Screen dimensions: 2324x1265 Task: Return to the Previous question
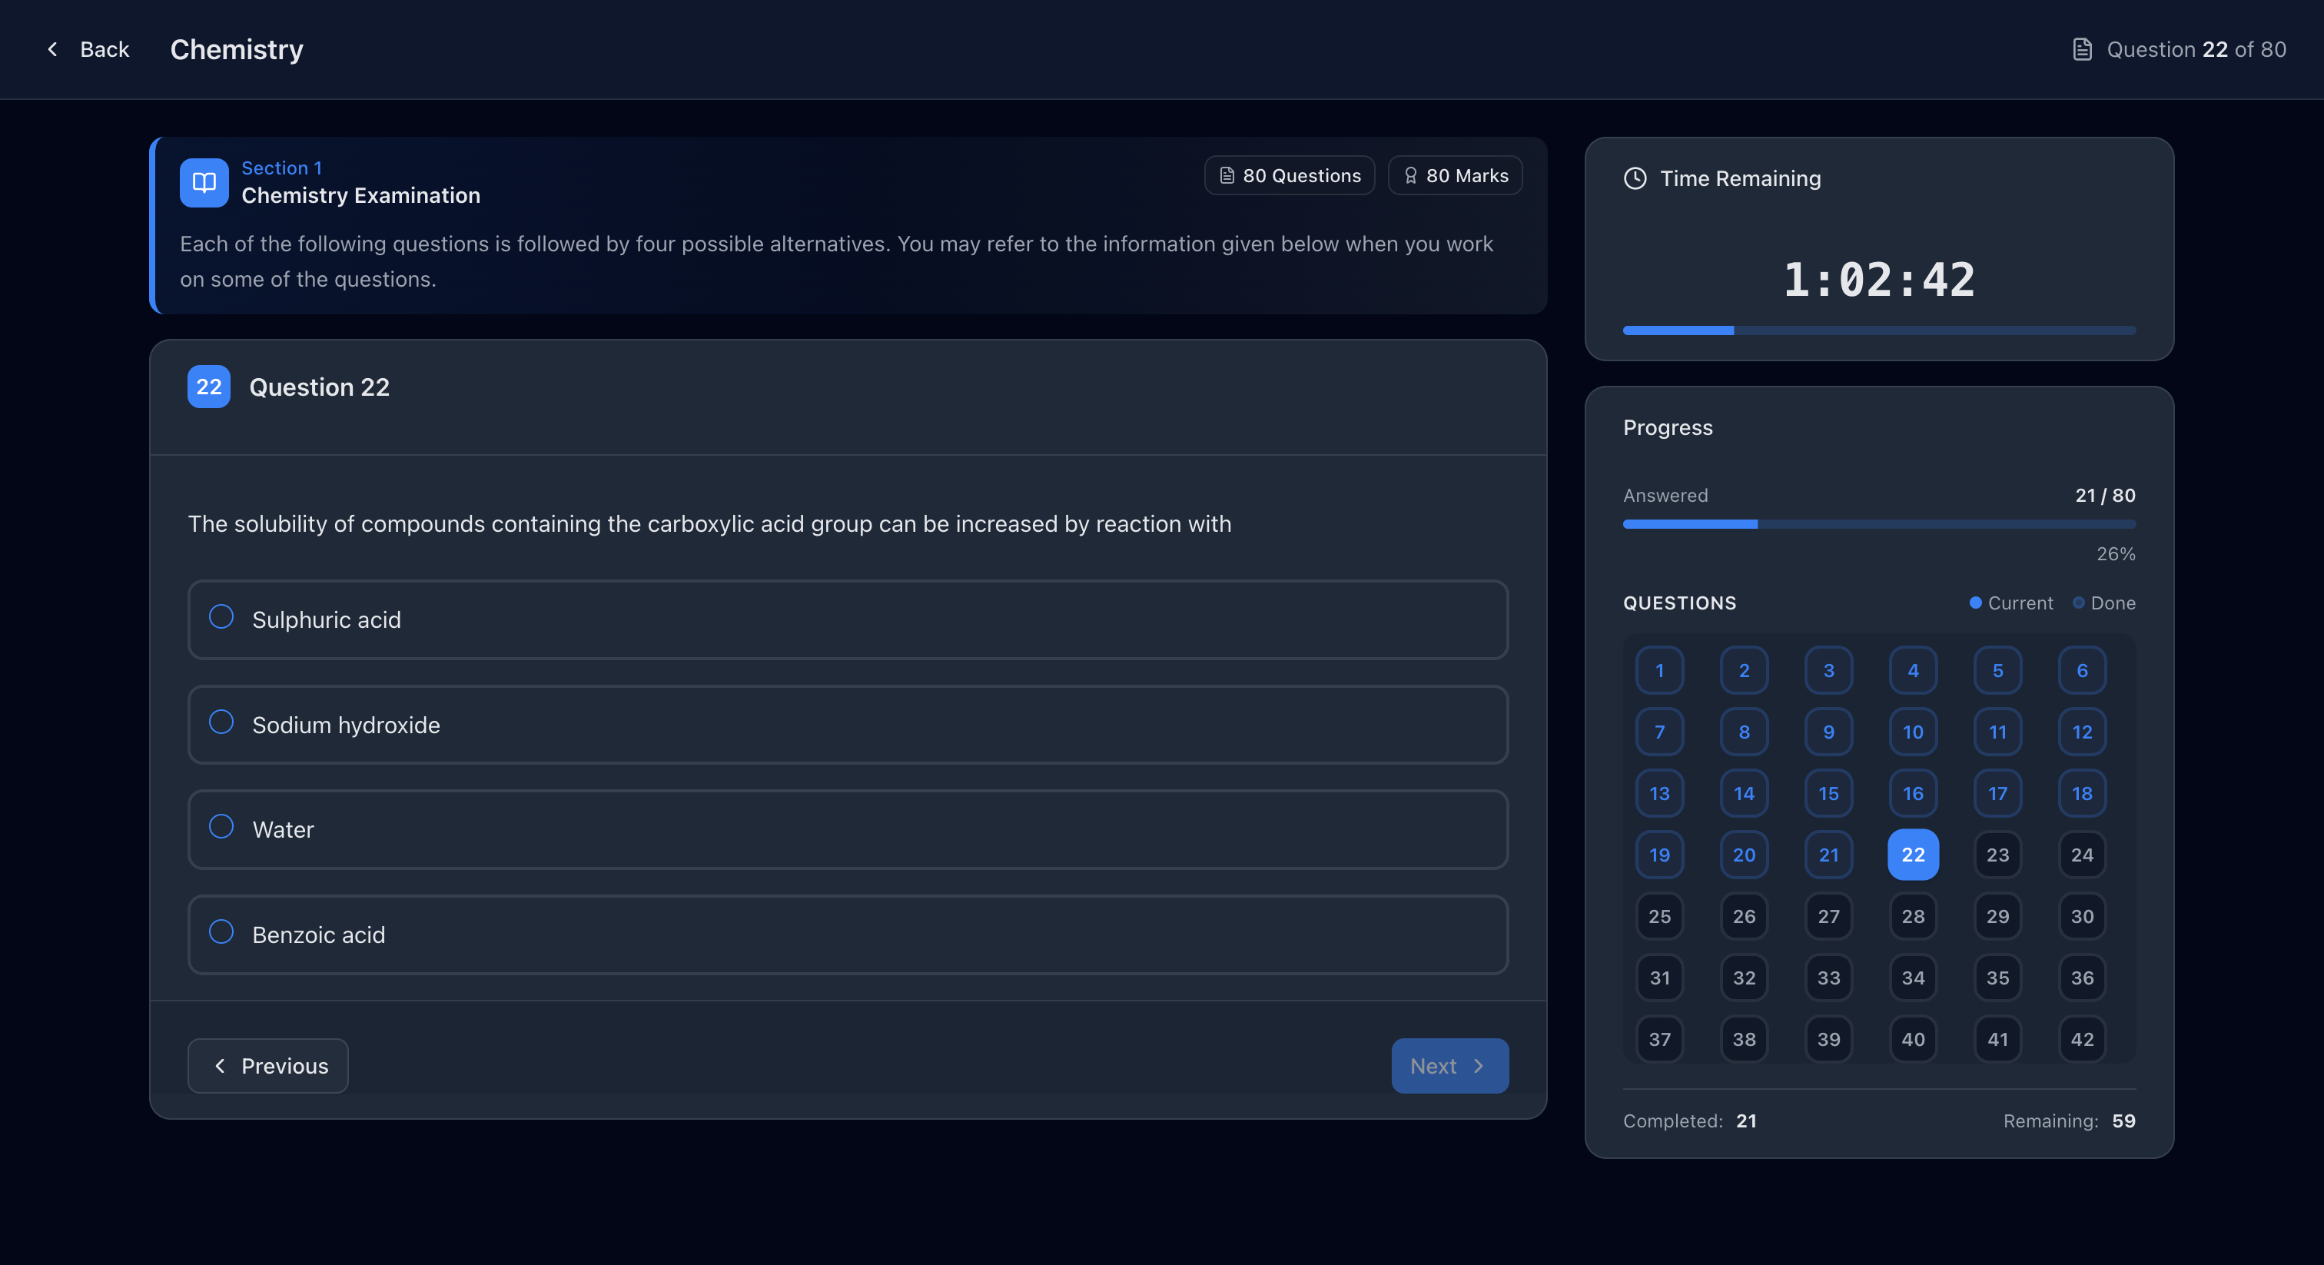(x=268, y=1066)
